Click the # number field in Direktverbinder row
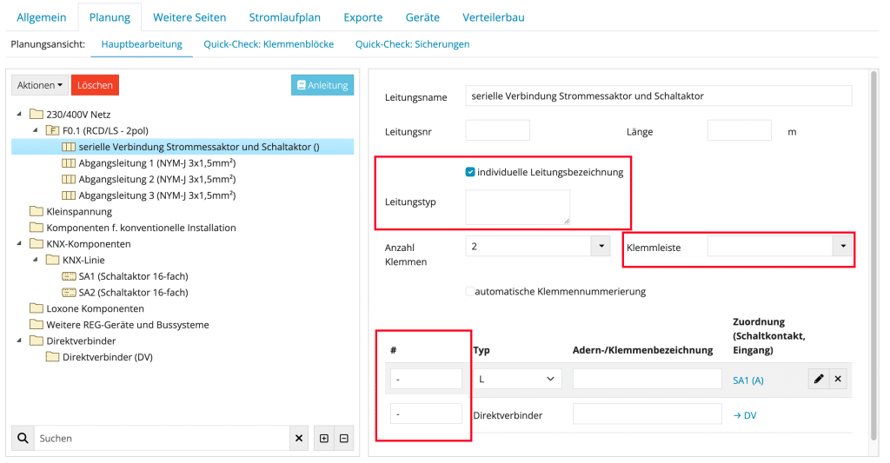 click(x=426, y=413)
